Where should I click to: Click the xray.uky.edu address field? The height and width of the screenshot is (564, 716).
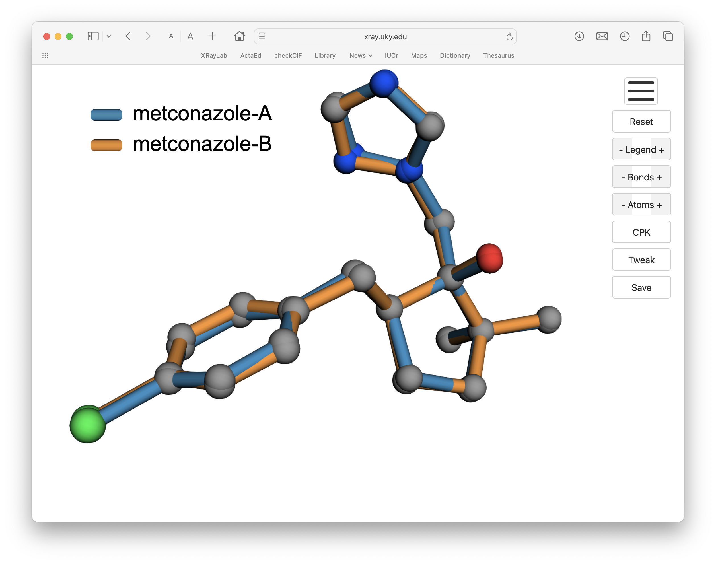click(385, 36)
